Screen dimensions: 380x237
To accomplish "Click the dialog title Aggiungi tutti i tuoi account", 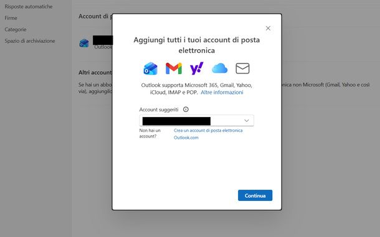I will point(197,45).
